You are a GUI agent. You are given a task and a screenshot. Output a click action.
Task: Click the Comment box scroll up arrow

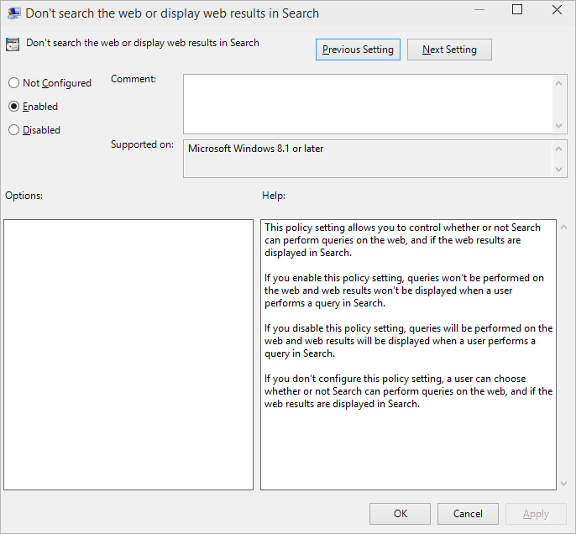[x=558, y=83]
